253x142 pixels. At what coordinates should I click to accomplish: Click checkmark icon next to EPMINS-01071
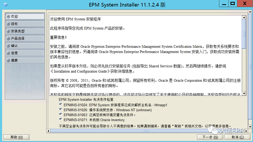60,119
